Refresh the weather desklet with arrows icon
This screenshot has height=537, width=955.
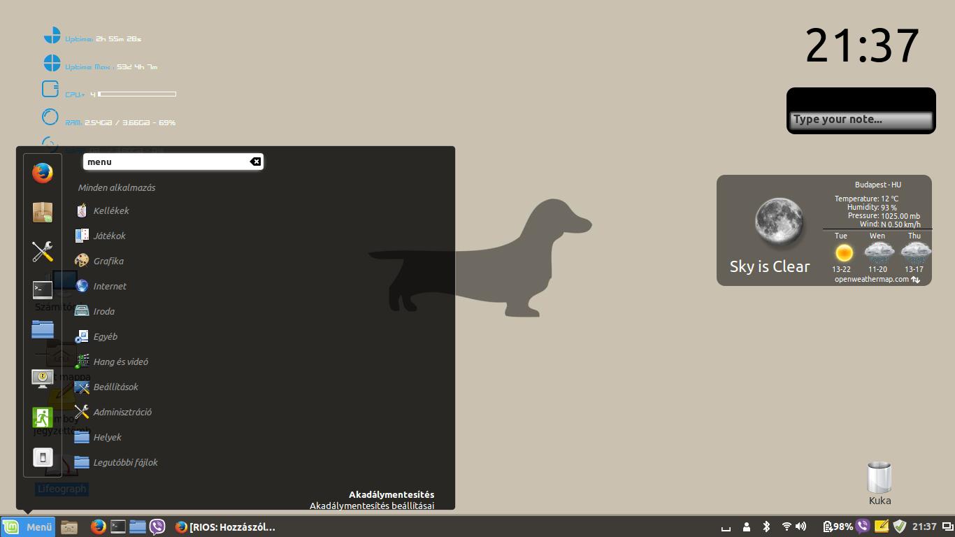click(x=916, y=280)
